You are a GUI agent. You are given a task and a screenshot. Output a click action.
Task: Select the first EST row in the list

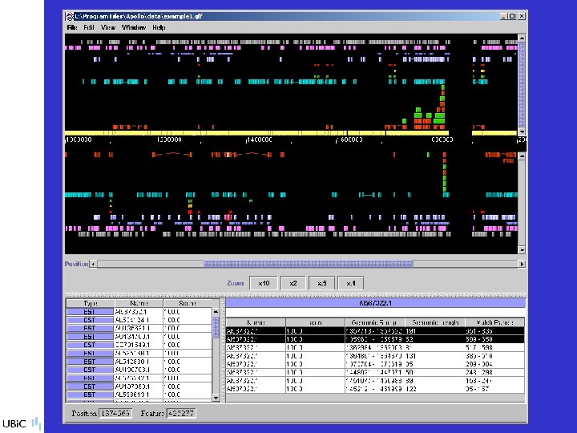coord(139,312)
